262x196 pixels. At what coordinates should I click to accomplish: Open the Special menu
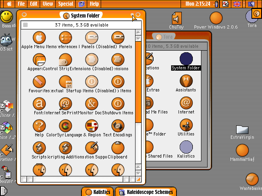click(65, 4)
